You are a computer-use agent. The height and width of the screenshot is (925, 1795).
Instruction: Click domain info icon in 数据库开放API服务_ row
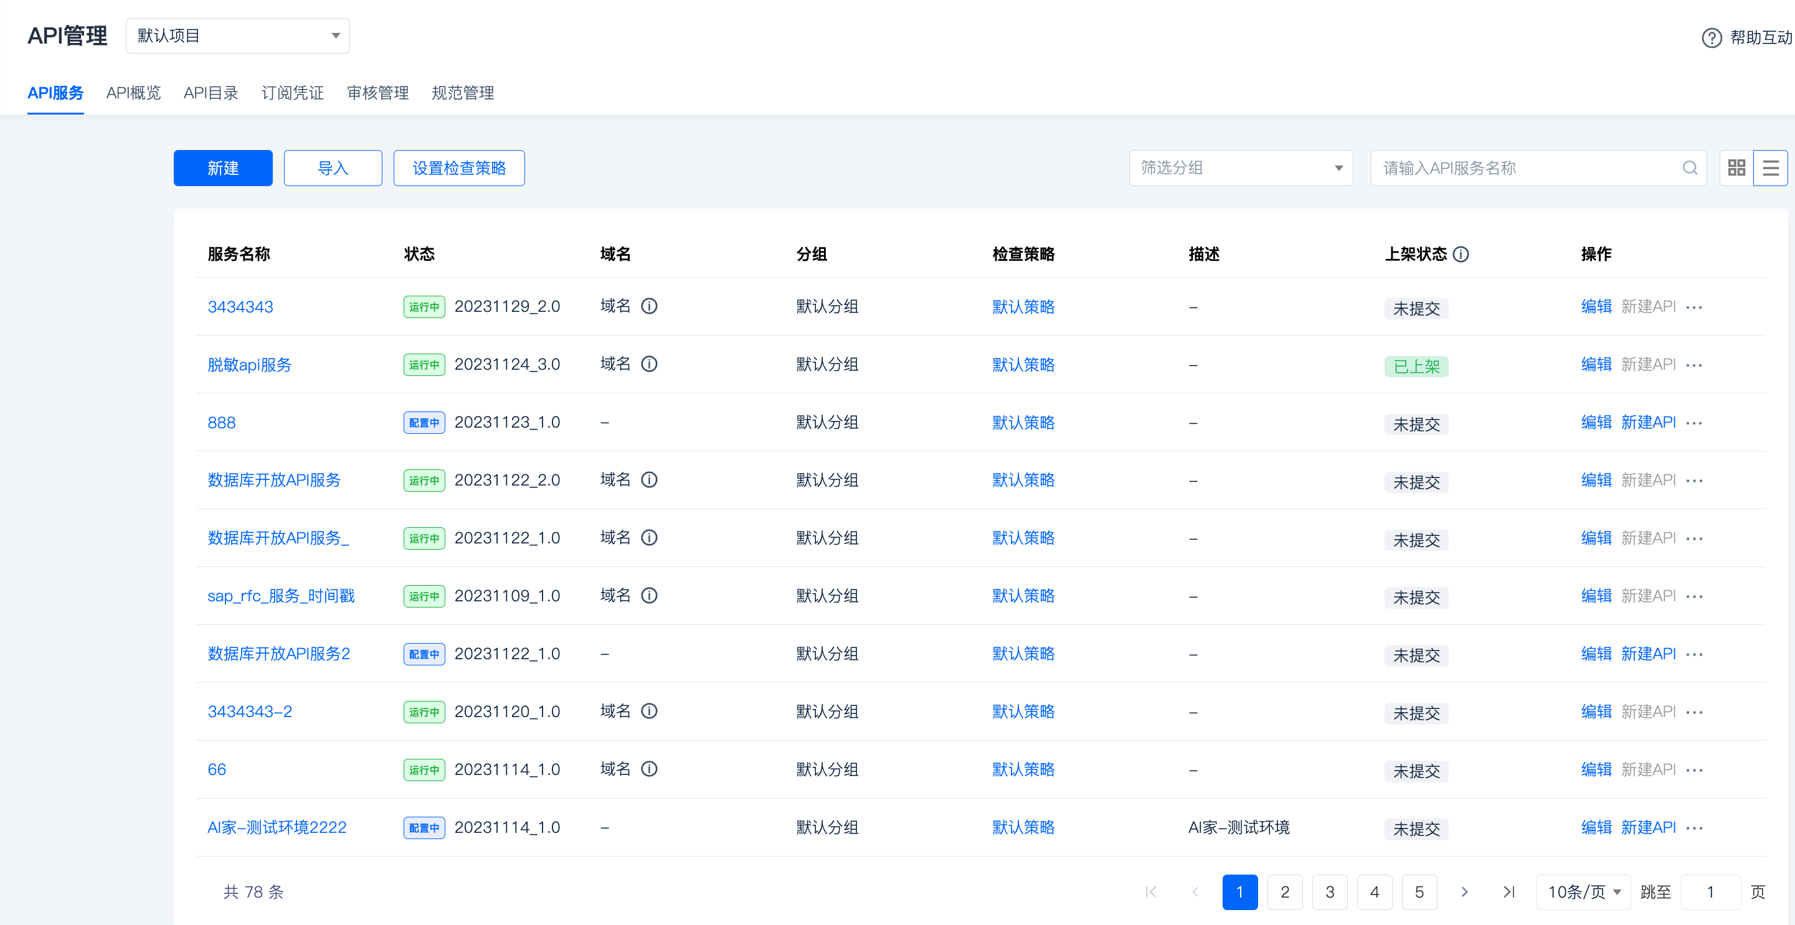pos(649,538)
